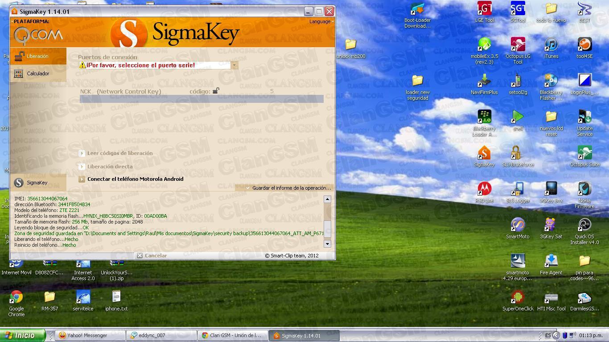Click the log scrollbar up arrow
The image size is (609, 342).
[x=327, y=199]
